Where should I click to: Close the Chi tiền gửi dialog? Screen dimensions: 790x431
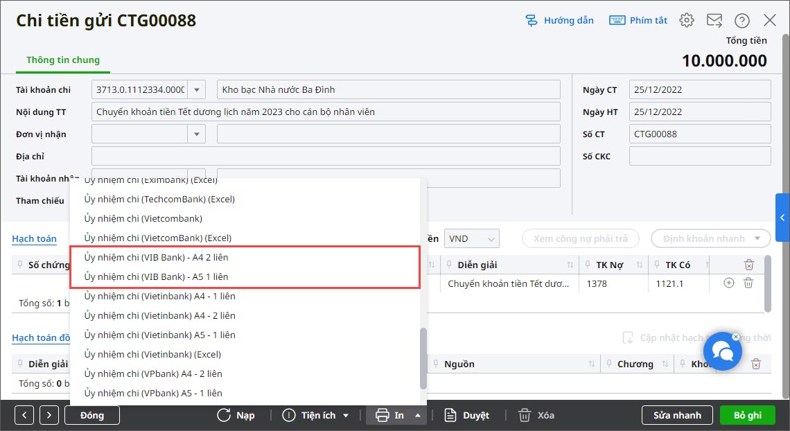pyautogui.click(x=770, y=20)
